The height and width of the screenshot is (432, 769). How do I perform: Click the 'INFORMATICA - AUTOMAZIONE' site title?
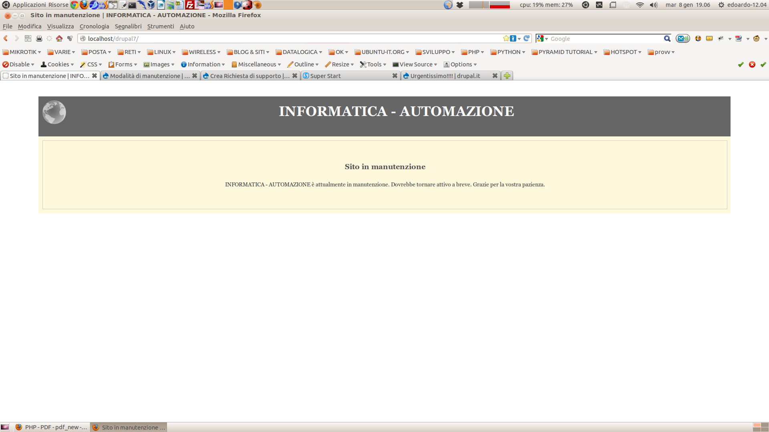coord(397,111)
